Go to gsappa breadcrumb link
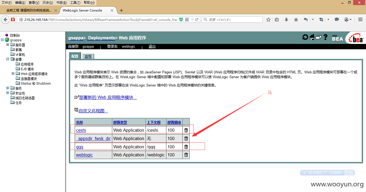Viewport: 366px width, 192px height. click(76, 38)
